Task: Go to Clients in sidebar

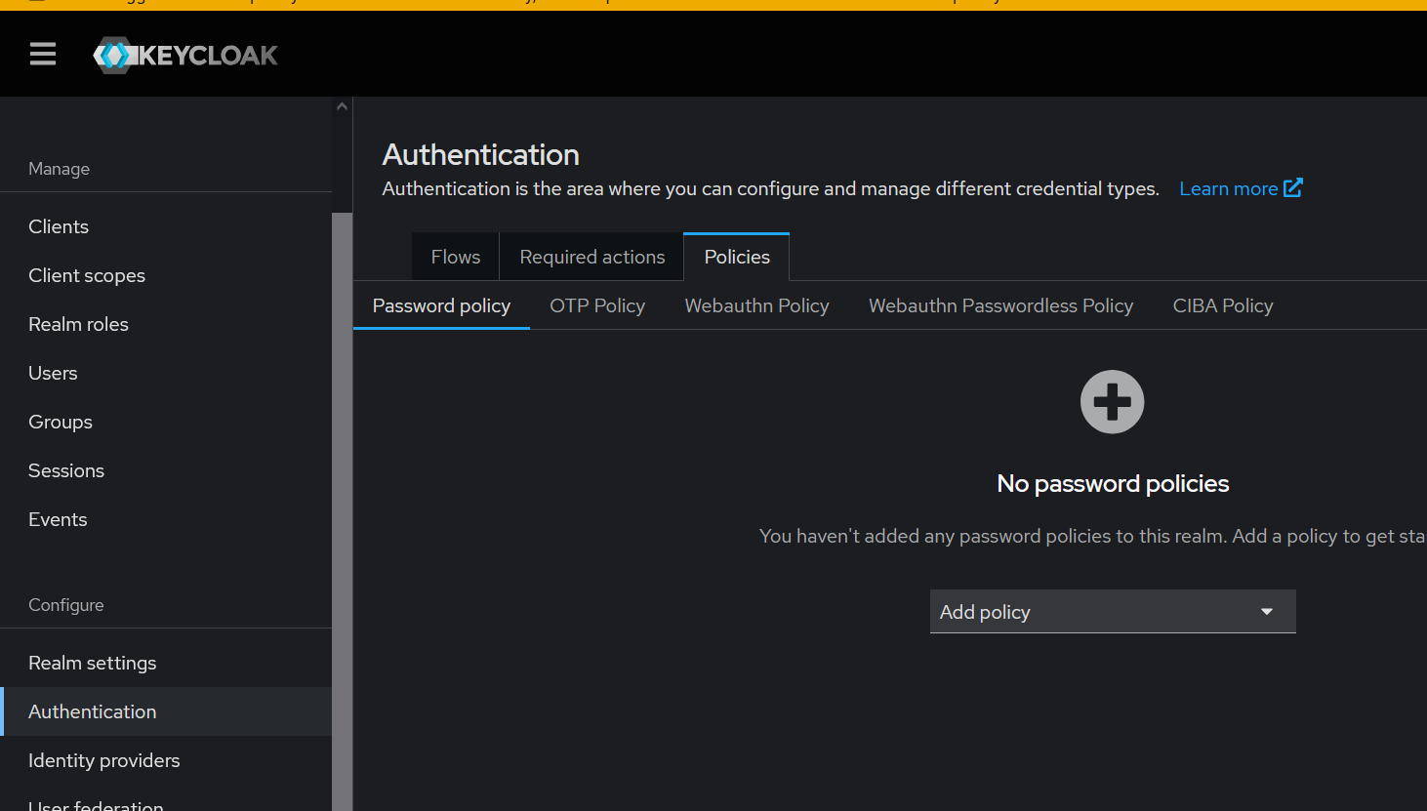Action: coord(166,226)
